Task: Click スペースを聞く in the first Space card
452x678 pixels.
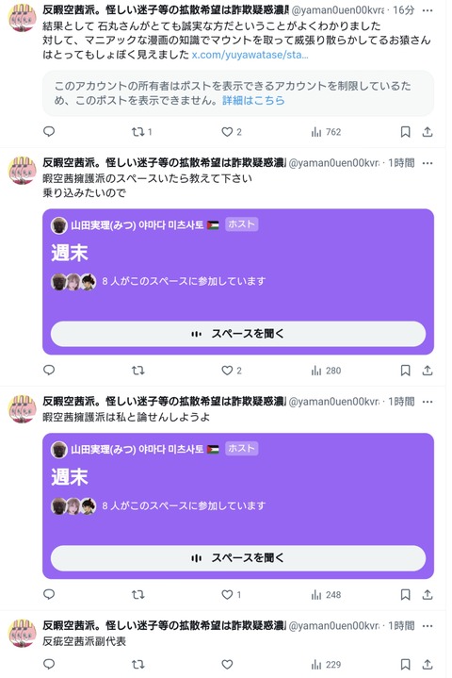Action: click(238, 334)
